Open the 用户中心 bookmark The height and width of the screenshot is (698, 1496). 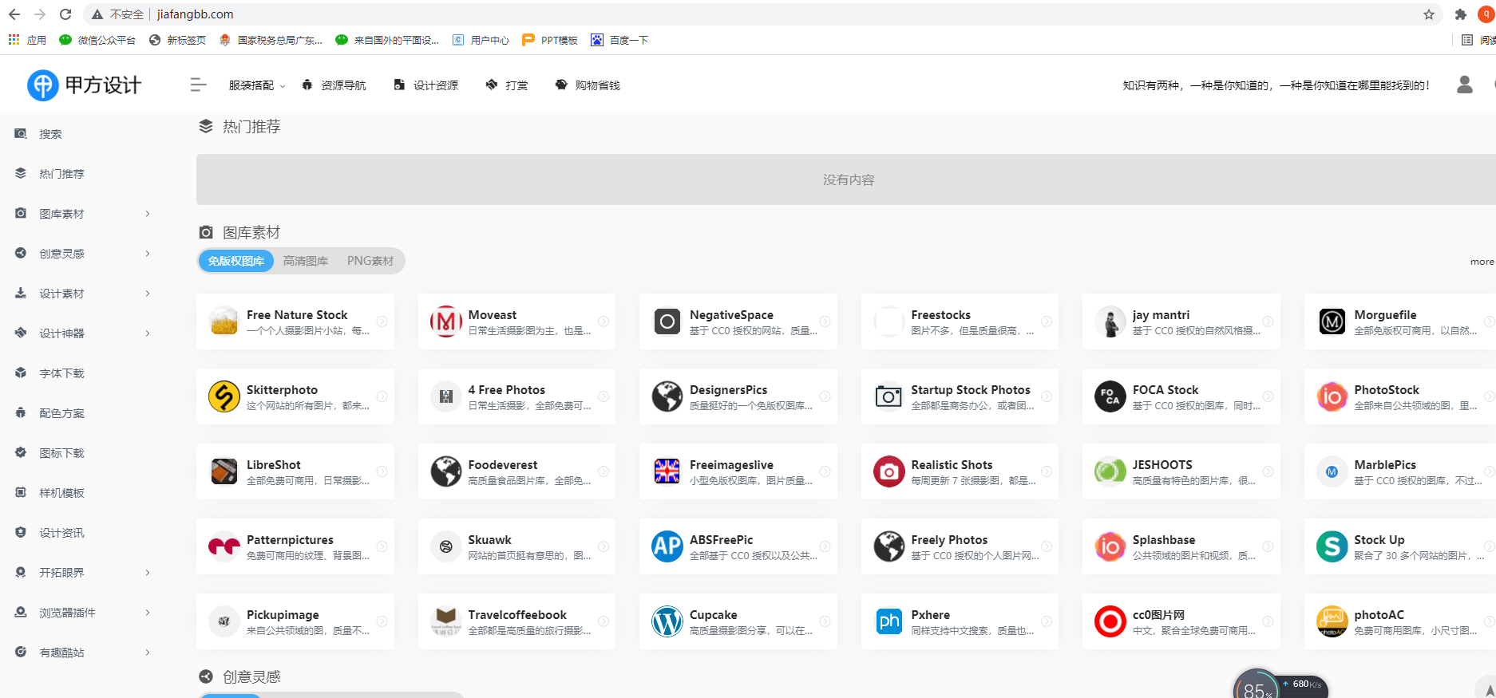[x=481, y=40]
